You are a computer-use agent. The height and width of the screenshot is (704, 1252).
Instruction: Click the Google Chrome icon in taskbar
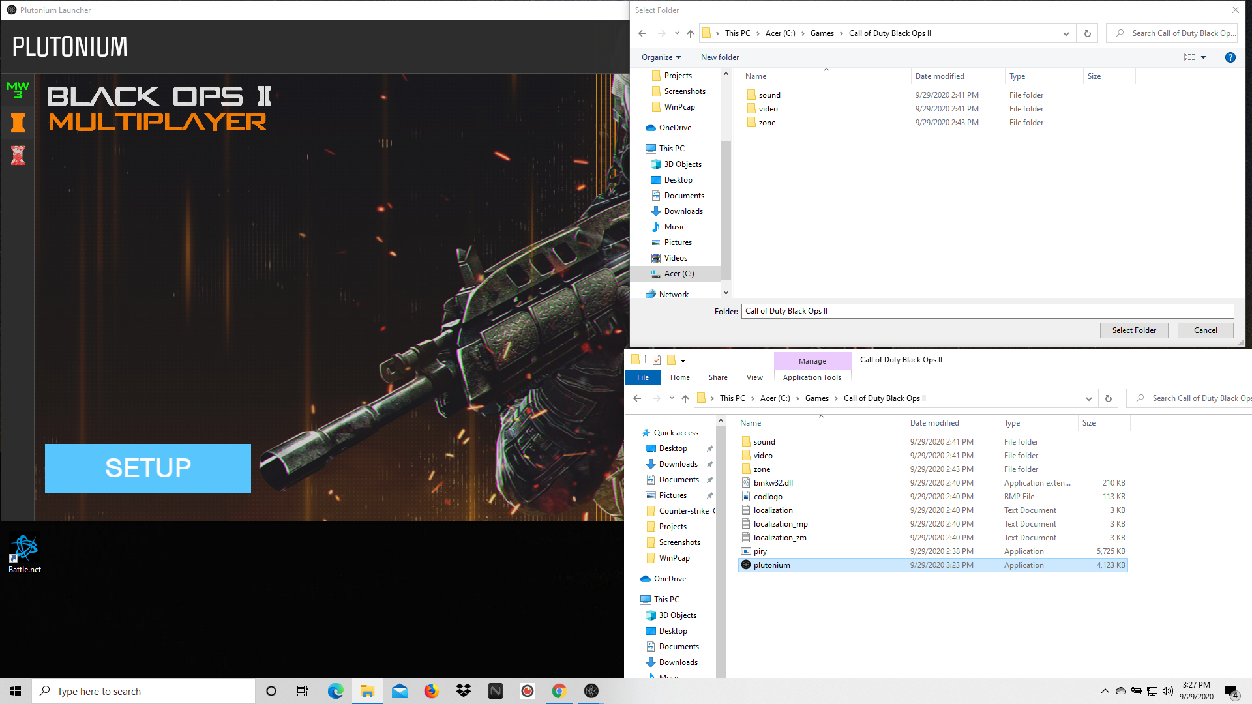(x=559, y=691)
